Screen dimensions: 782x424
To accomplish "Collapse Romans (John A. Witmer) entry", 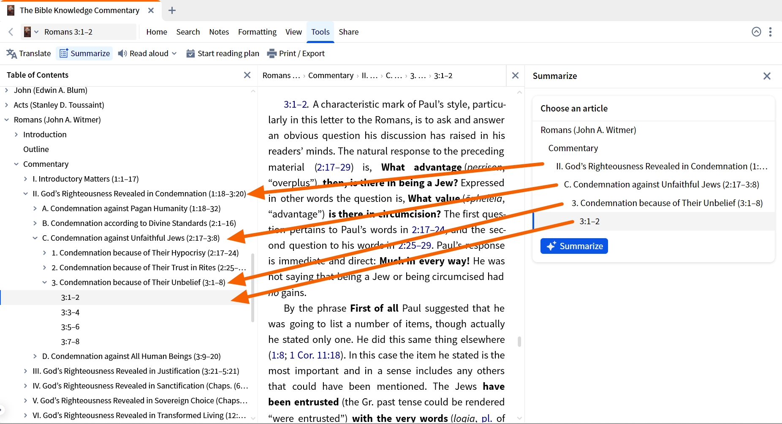I will click(x=6, y=120).
